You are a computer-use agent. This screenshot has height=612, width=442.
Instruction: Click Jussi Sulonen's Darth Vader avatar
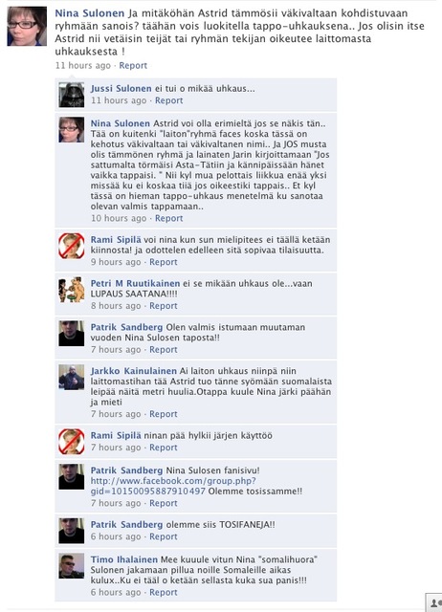pyautogui.click(x=72, y=95)
